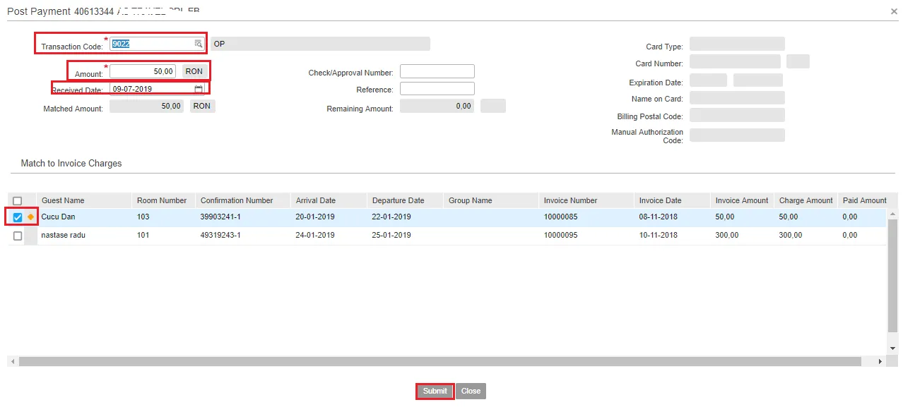Click the Reference input field
The image size is (903, 407).
point(437,89)
